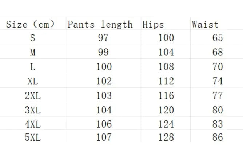Image resolution: width=243 pixels, height=157 pixels.
Task: Click the 2XL size row label
Action: click(33, 95)
